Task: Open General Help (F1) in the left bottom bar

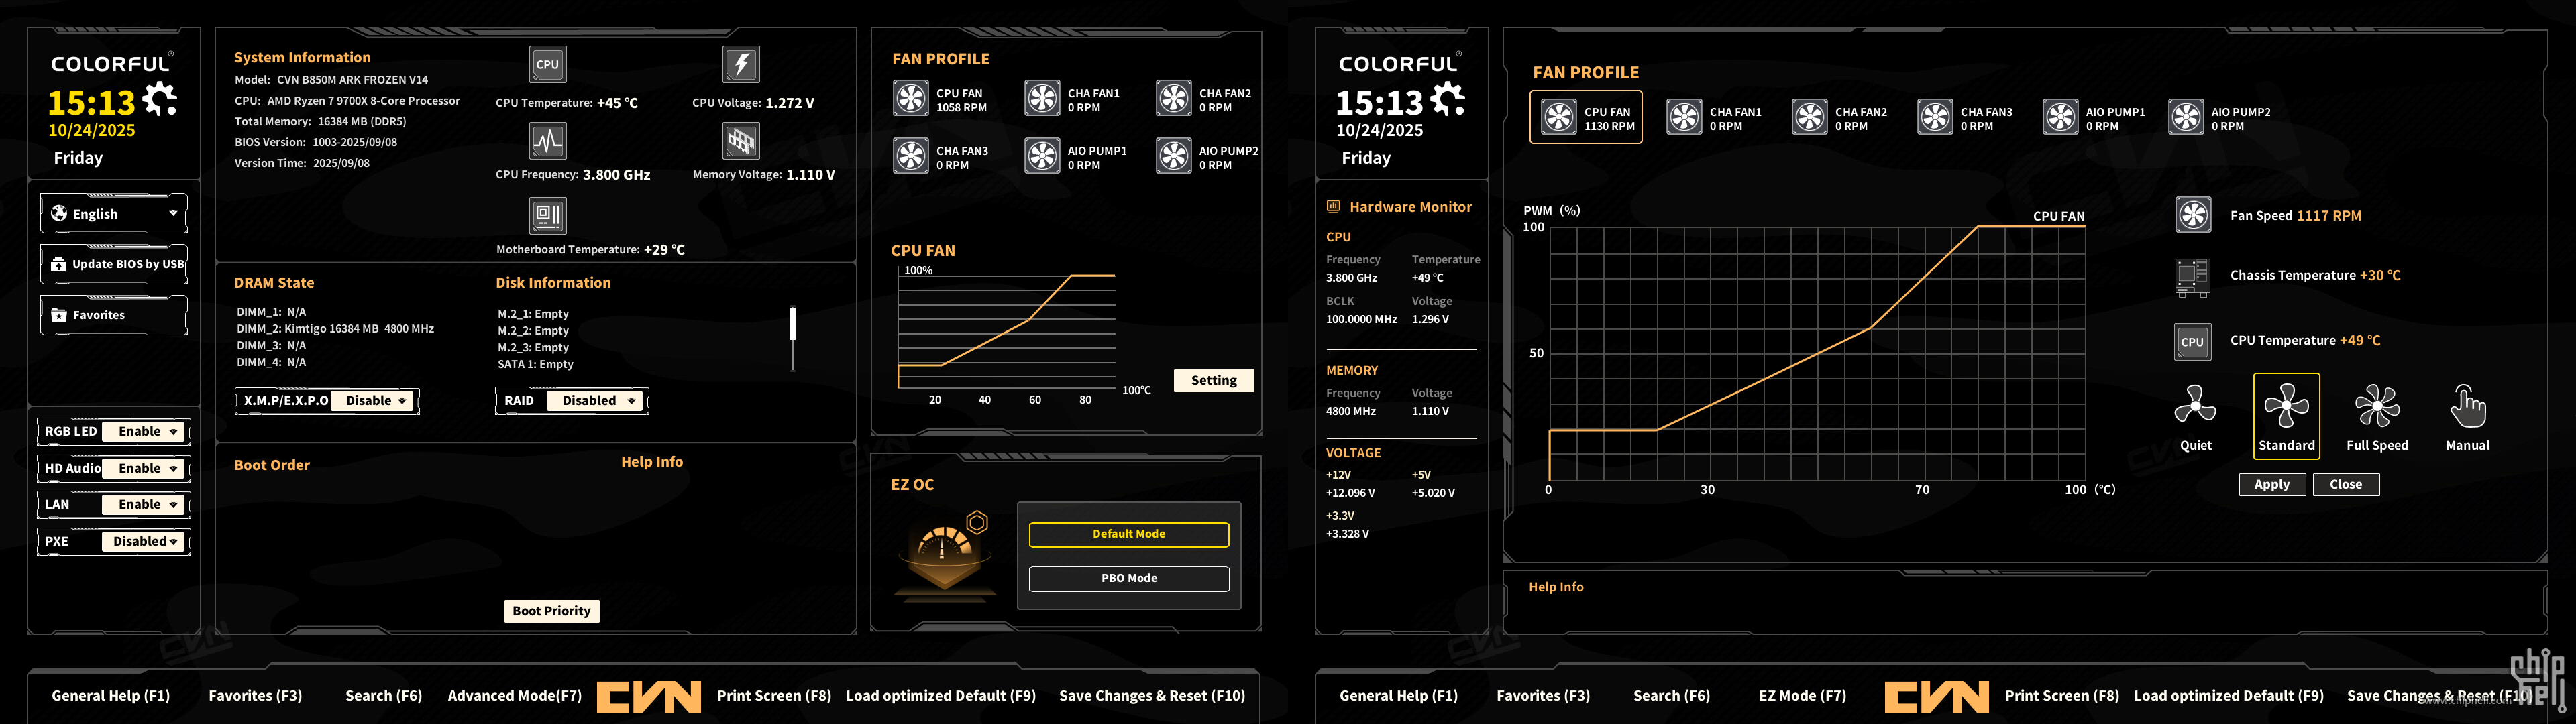Action: (x=111, y=696)
